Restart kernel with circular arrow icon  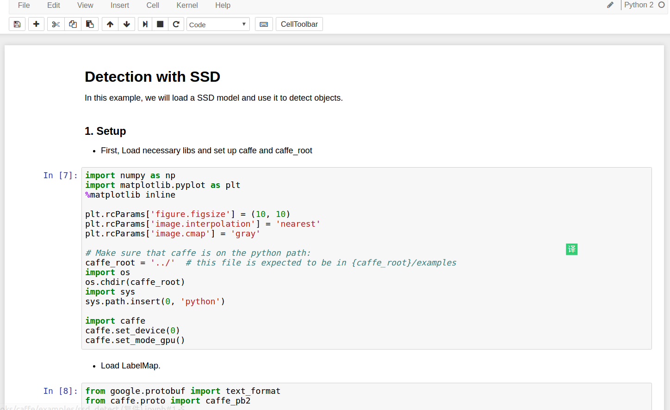pyautogui.click(x=176, y=24)
